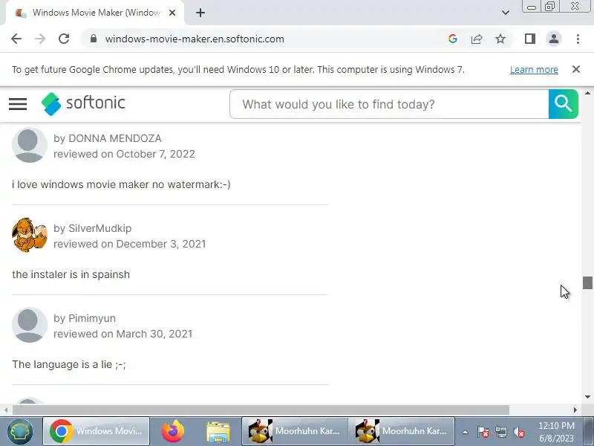
Task: Open the Windows Start menu
Action: pyautogui.click(x=20, y=431)
